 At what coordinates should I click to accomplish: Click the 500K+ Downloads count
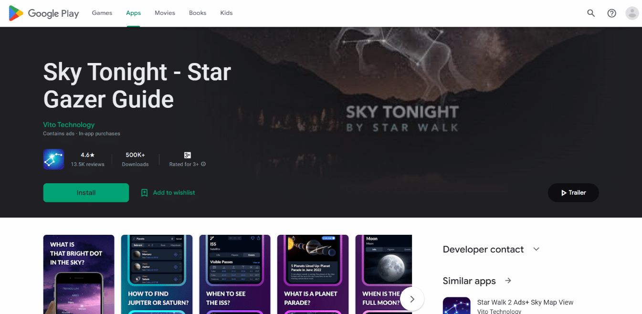(x=135, y=159)
